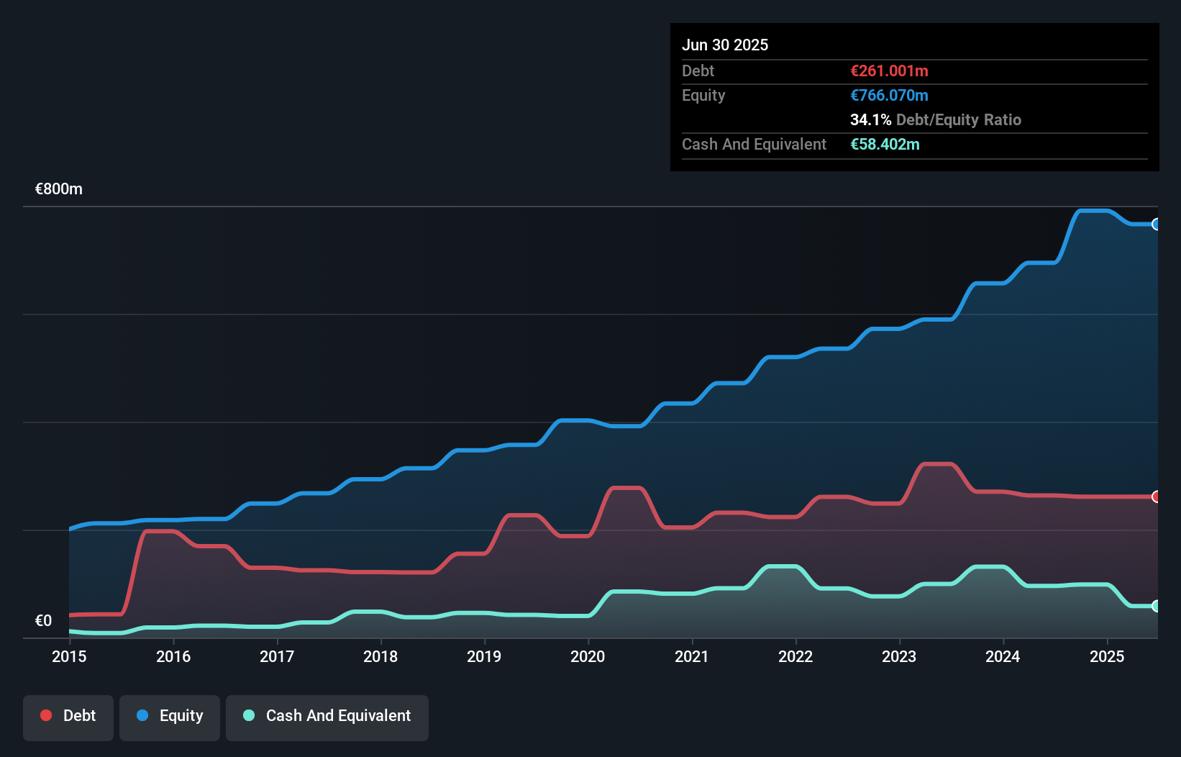The height and width of the screenshot is (757, 1181).
Task: Click the blue Equity legend dot
Action: coord(142,715)
